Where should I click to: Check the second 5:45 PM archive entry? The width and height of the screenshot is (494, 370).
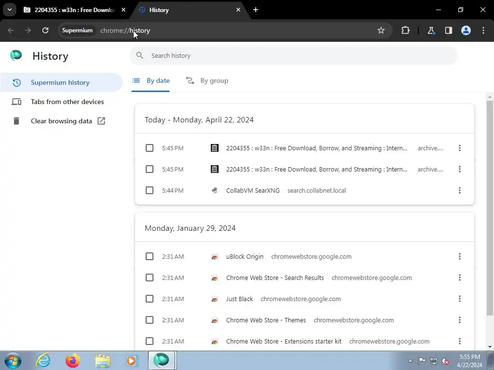150,169
